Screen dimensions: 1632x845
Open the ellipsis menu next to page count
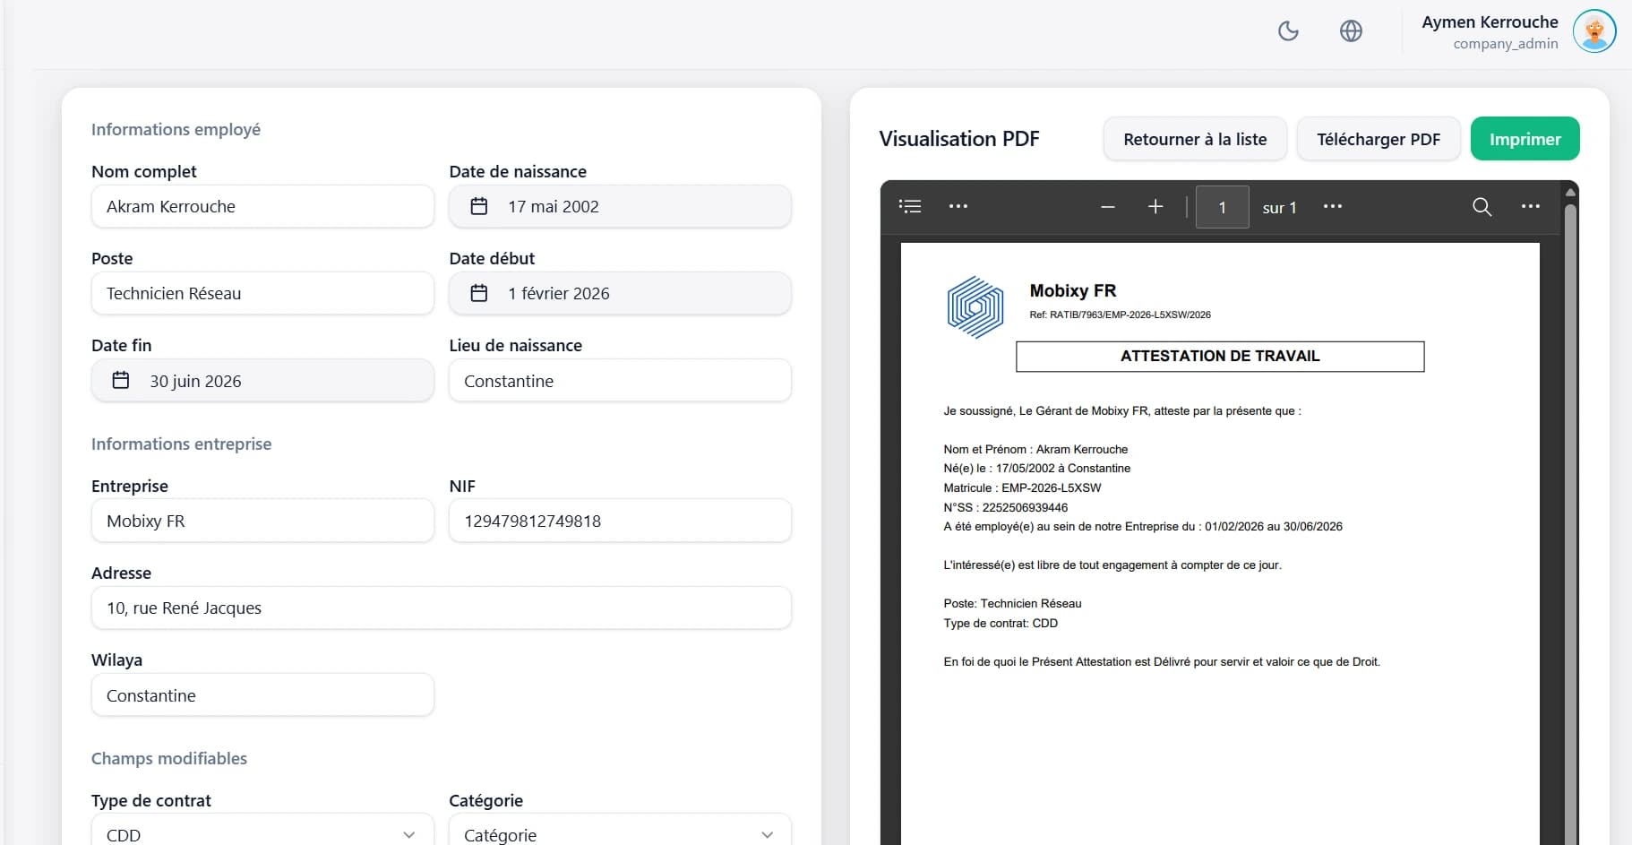point(1332,206)
